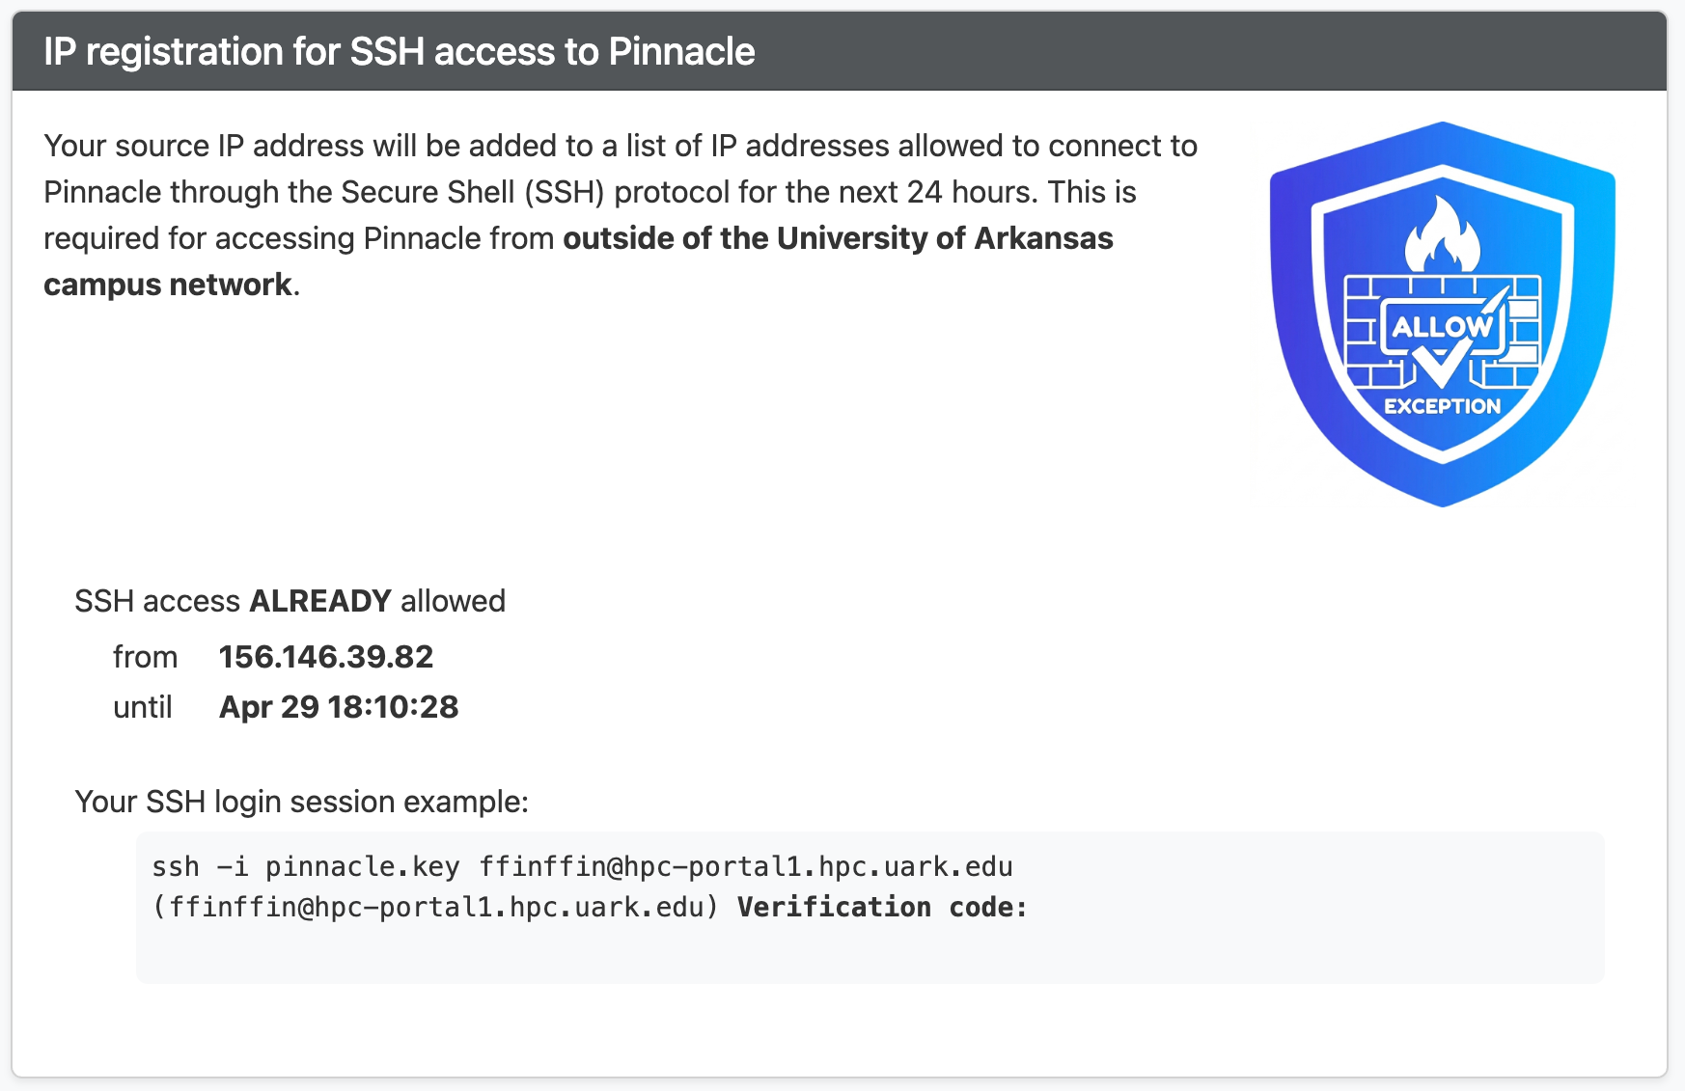The image size is (1685, 1091).
Task: Click the flame icon atop the shield
Action: [1442, 234]
